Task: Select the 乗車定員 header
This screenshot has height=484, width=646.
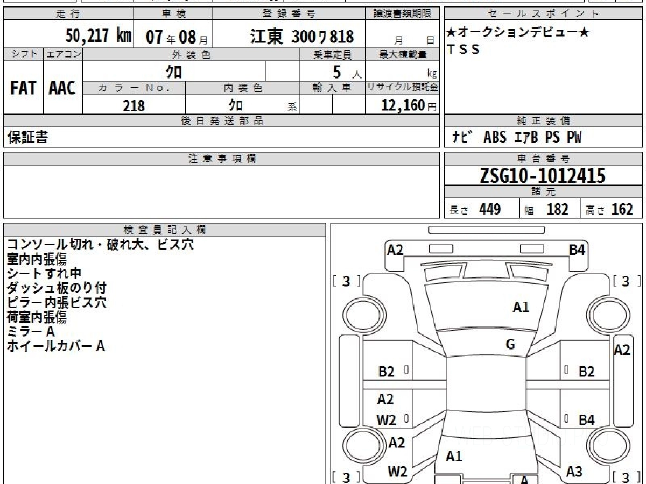Action: coord(332,54)
